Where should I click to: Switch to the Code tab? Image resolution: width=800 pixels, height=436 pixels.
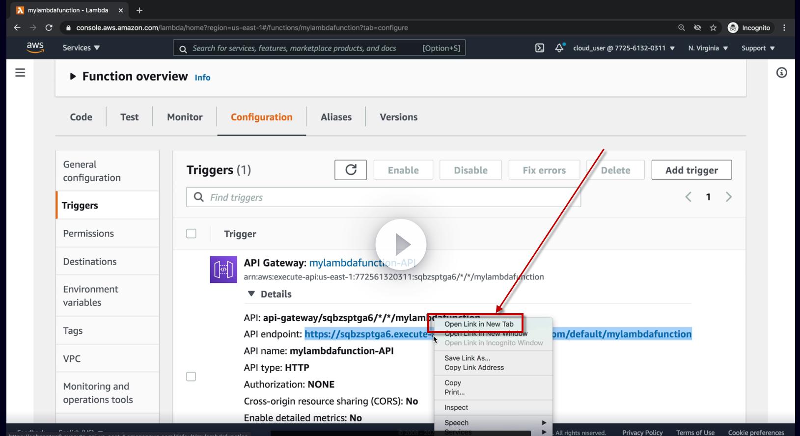pos(81,117)
